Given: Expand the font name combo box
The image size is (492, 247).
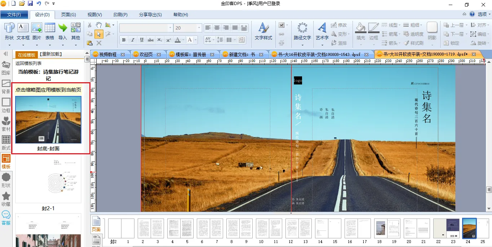Looking at the screenshot, I should 170,28.
